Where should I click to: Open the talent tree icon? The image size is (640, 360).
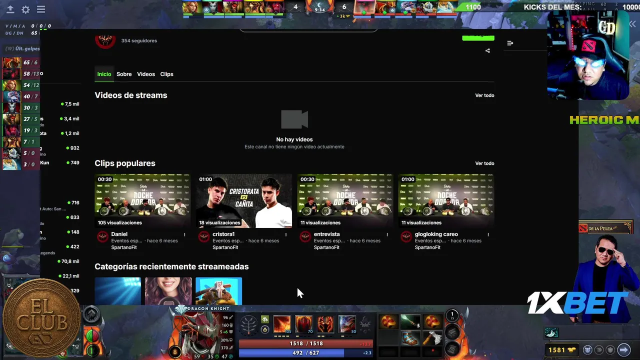pyautogui.click(x=249, y=325)
